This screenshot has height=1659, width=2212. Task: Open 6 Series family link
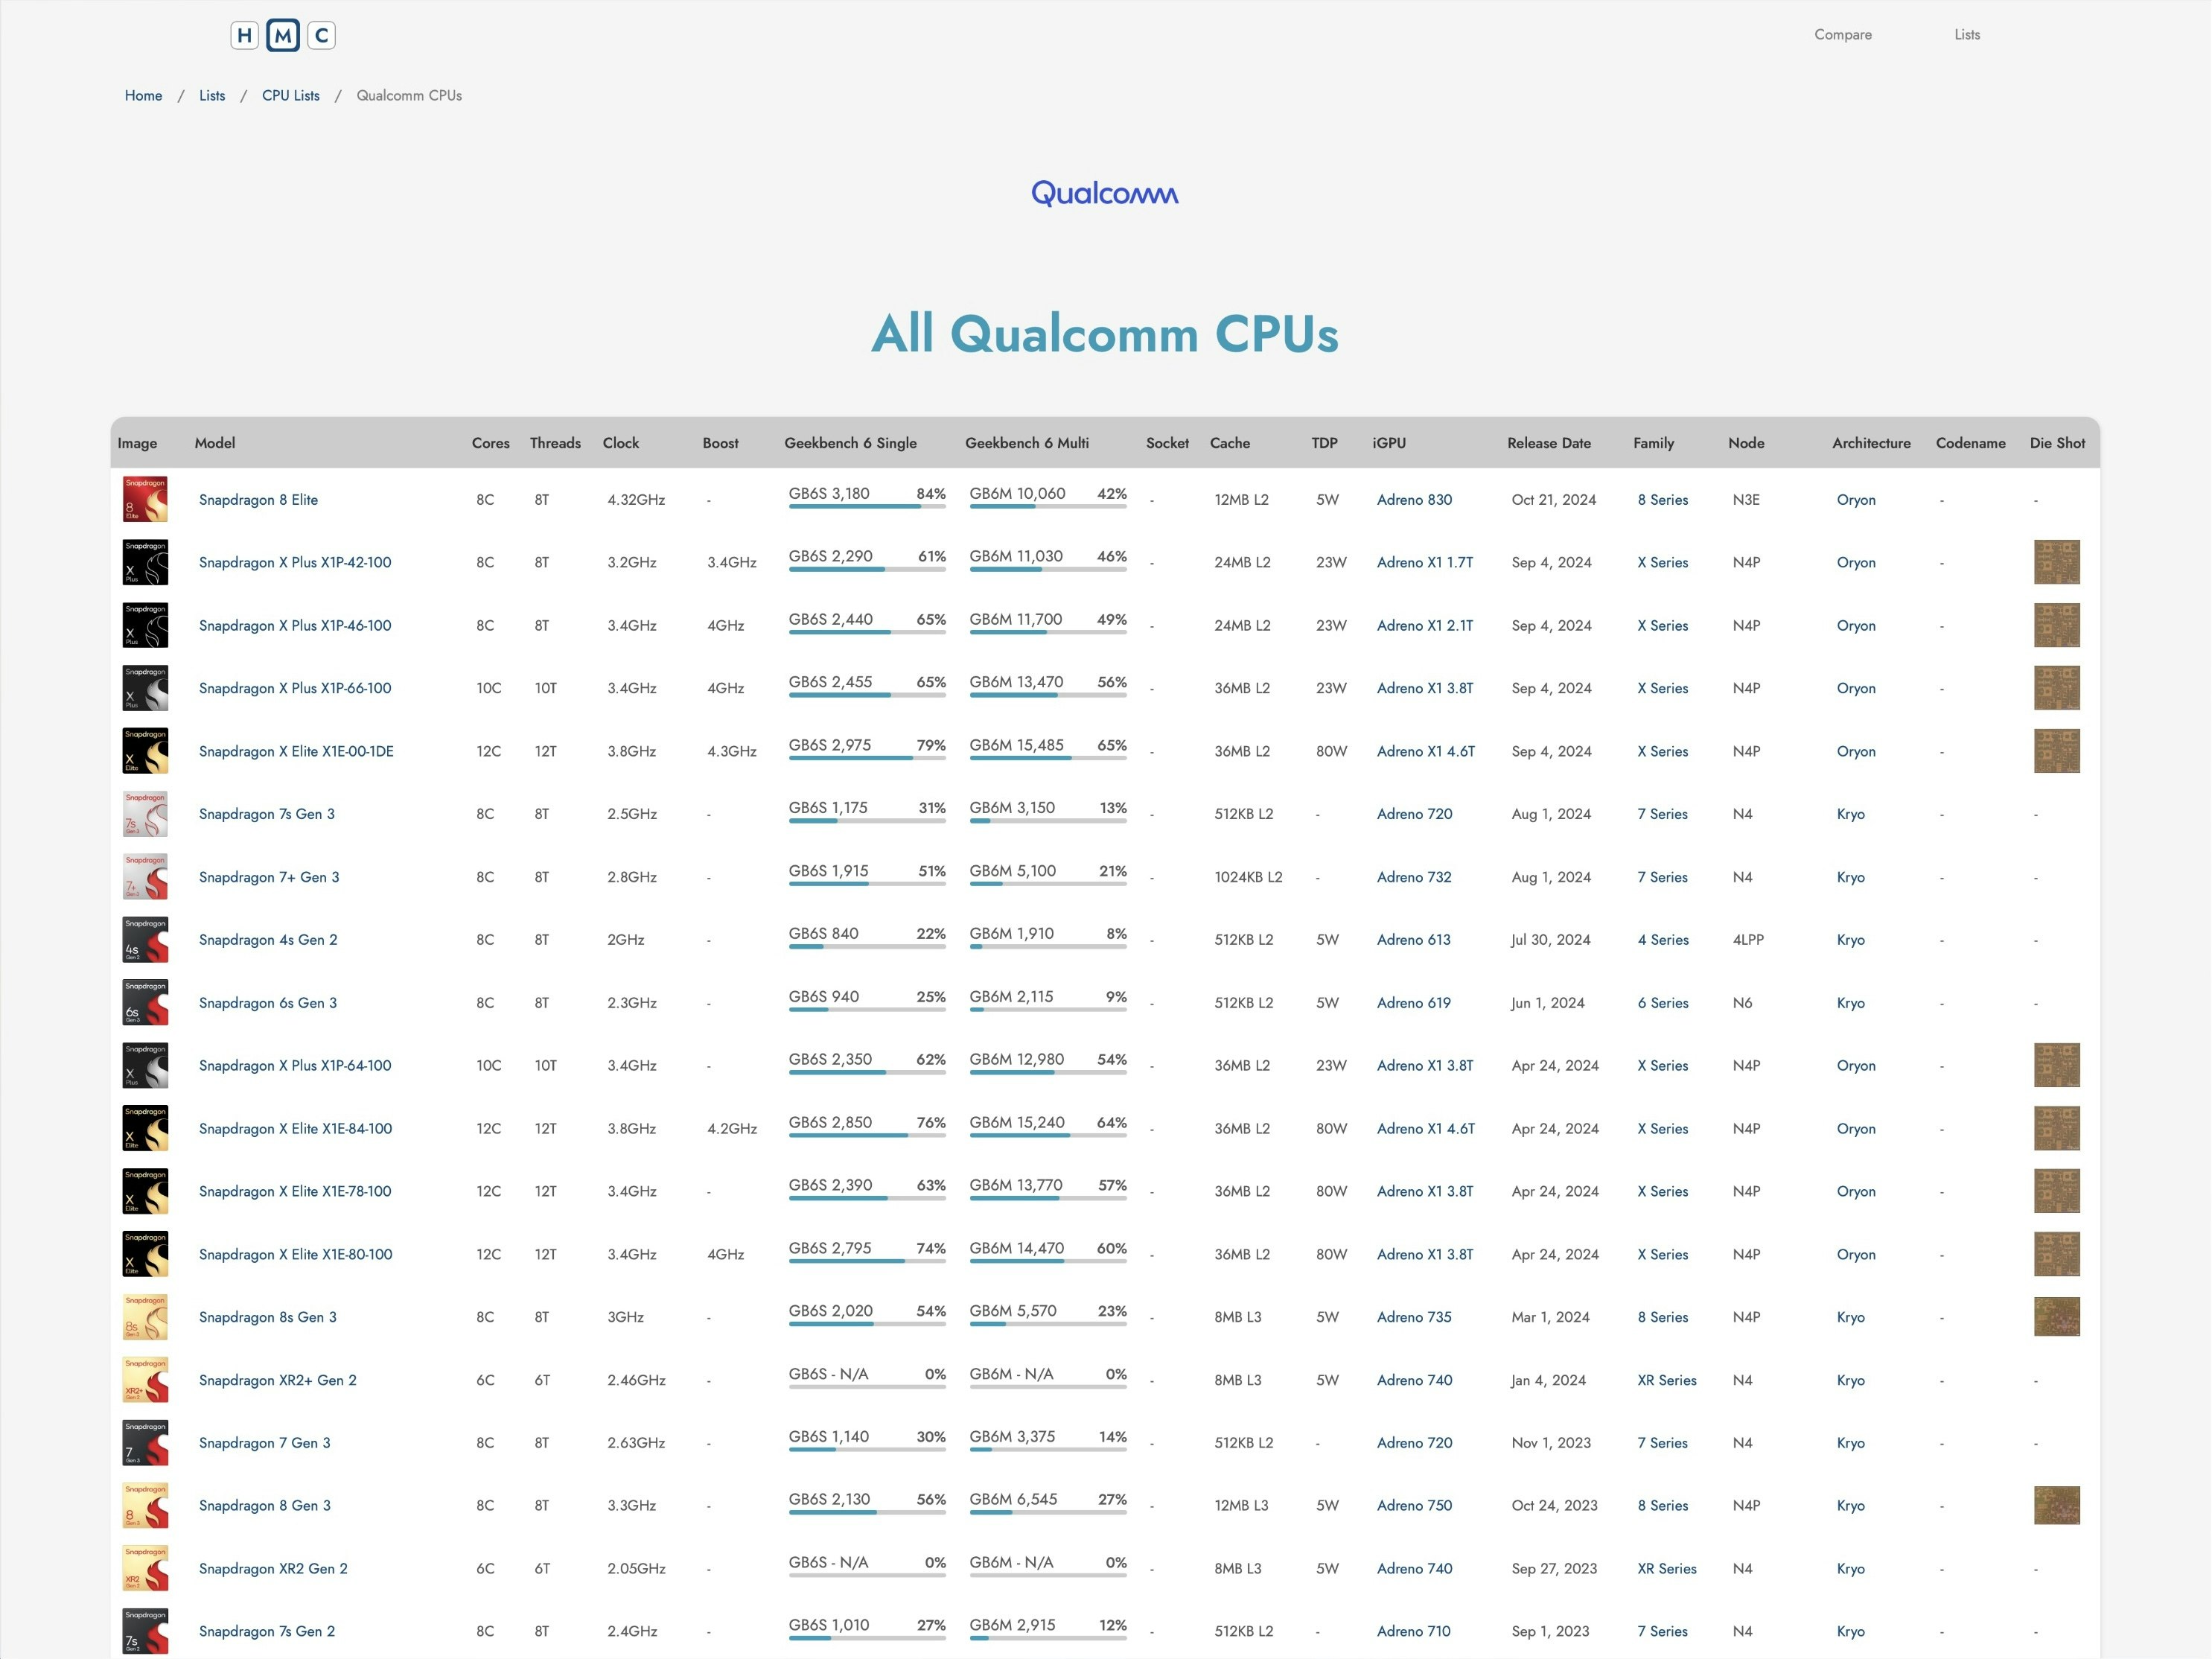pyautogui.click(x=1663, y=1003)
